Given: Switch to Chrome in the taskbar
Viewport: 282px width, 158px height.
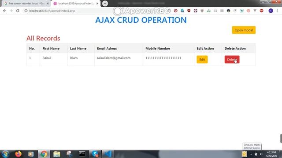Looking at the screenshot, I should click(44, 154).
